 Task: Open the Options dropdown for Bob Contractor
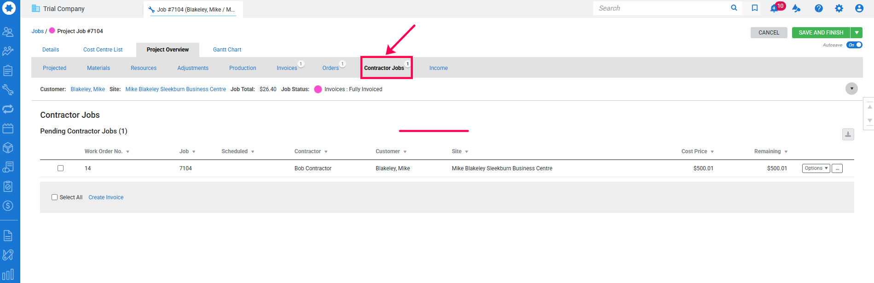pos(816,168)
